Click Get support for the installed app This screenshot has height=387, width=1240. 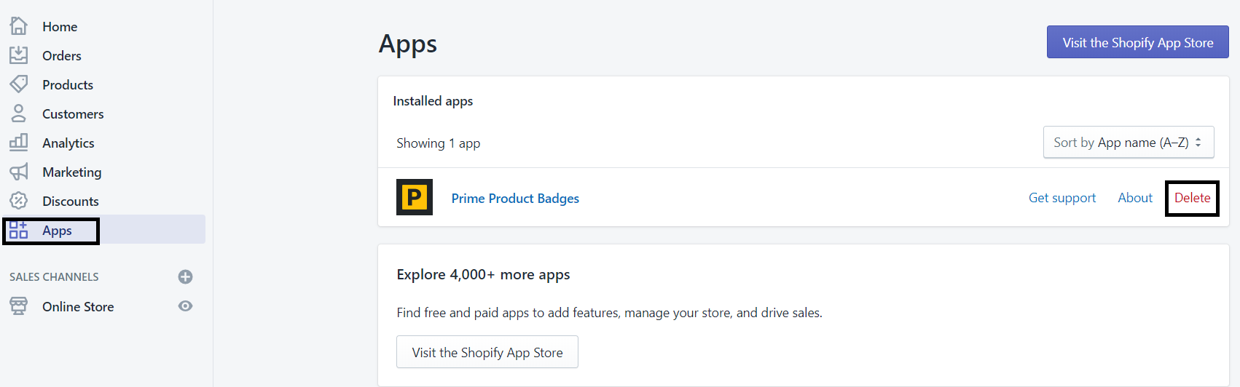pos(1062,198)
